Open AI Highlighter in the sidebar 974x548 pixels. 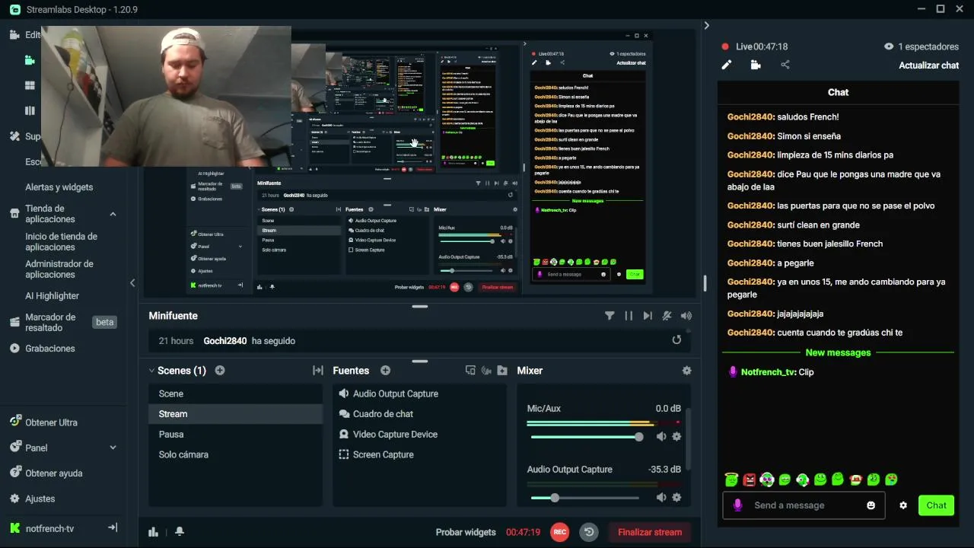(x=53, y=296)
